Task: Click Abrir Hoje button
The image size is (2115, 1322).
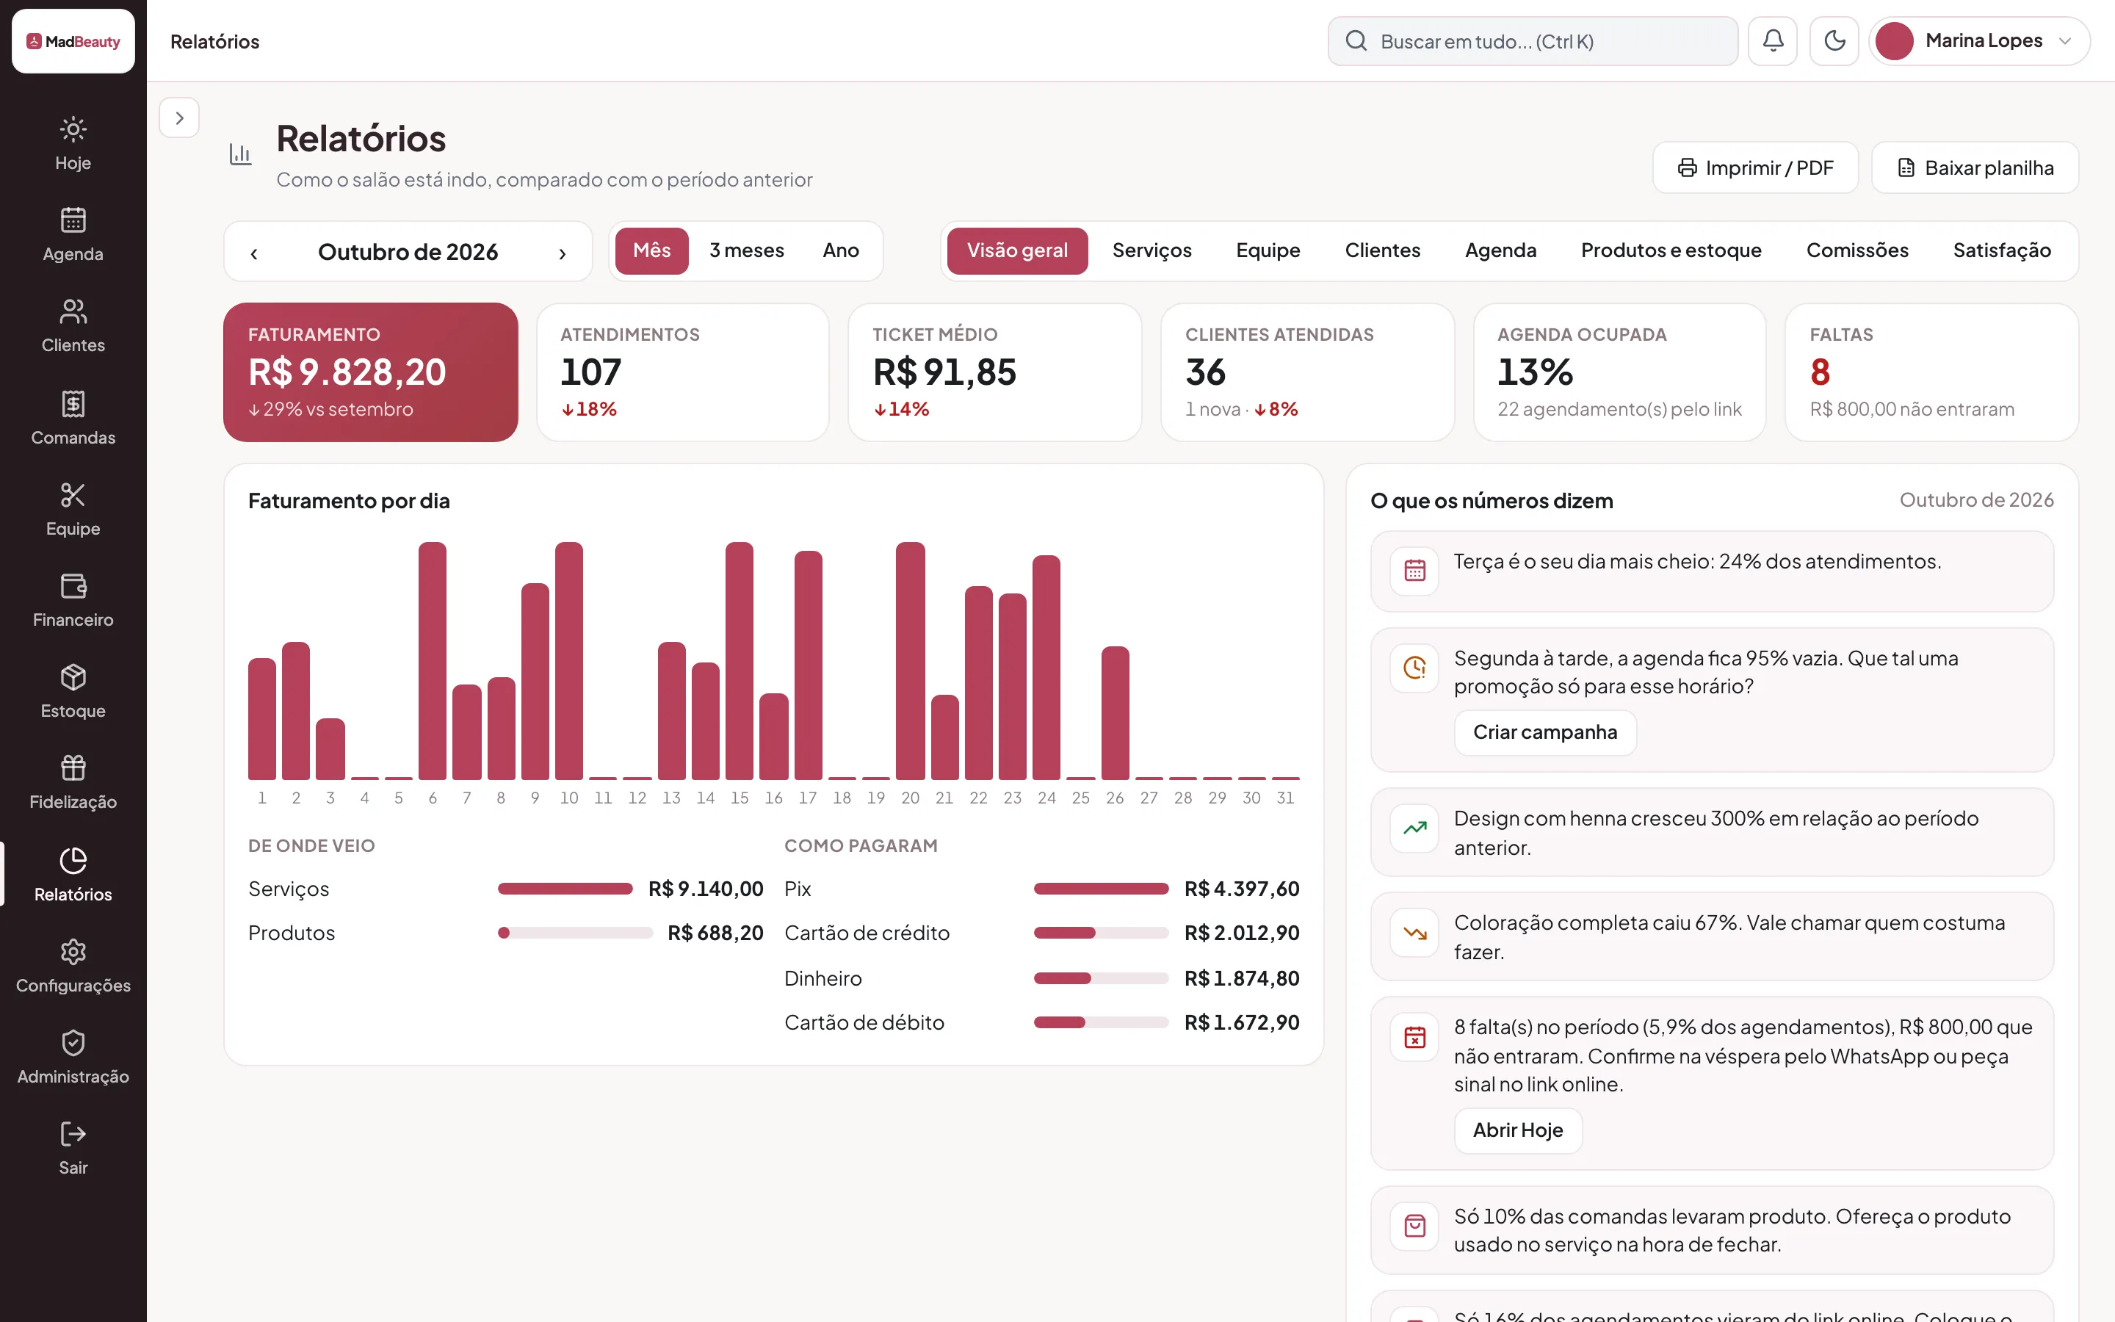Action: tap(1518, 1130)
